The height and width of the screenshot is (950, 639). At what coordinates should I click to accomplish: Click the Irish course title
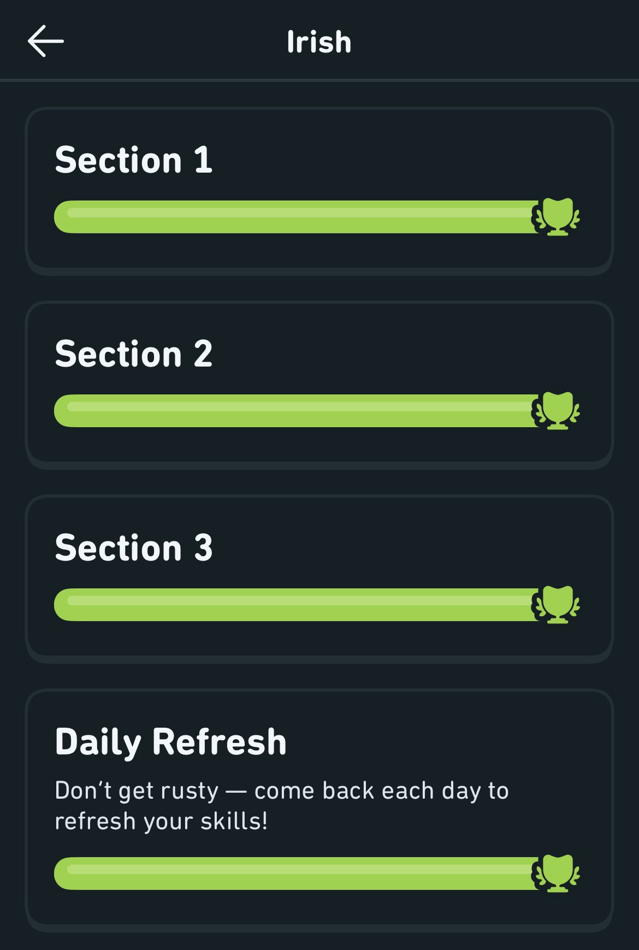click(x=319, y=42)
